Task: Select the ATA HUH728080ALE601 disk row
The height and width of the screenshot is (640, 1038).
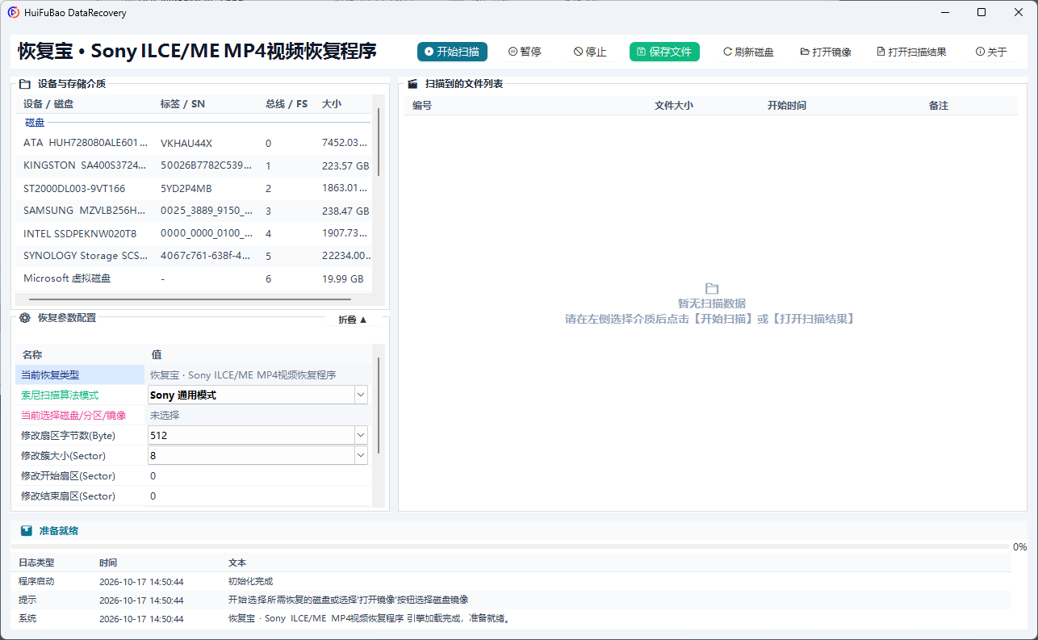Action: (x=194, y=143)
